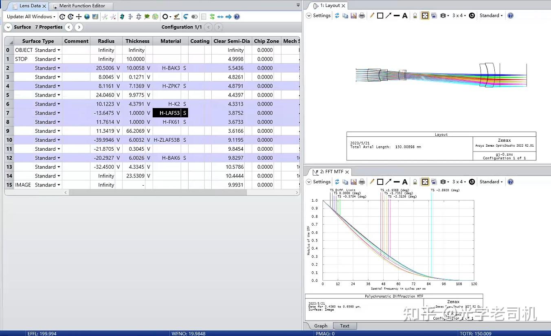
Task: Open Lens Data editor help icon
Action: pos(237,17)
